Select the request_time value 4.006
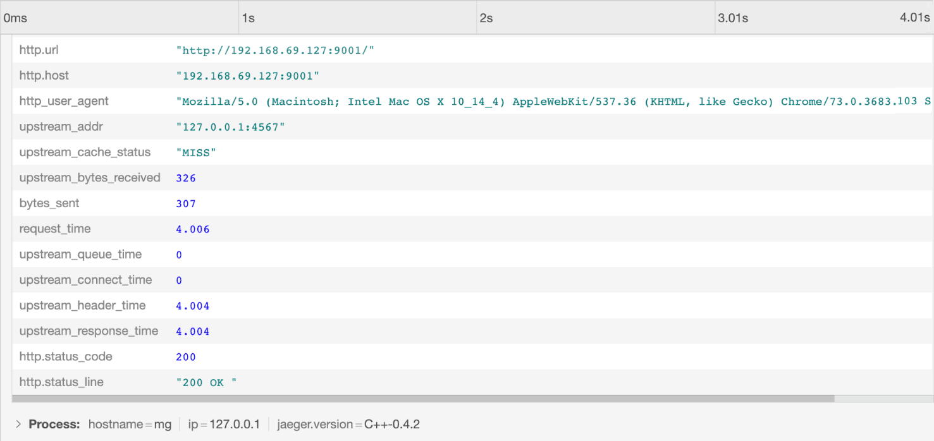Image resolution: width=934 pixels, height=441 pixels. point(193,229)
